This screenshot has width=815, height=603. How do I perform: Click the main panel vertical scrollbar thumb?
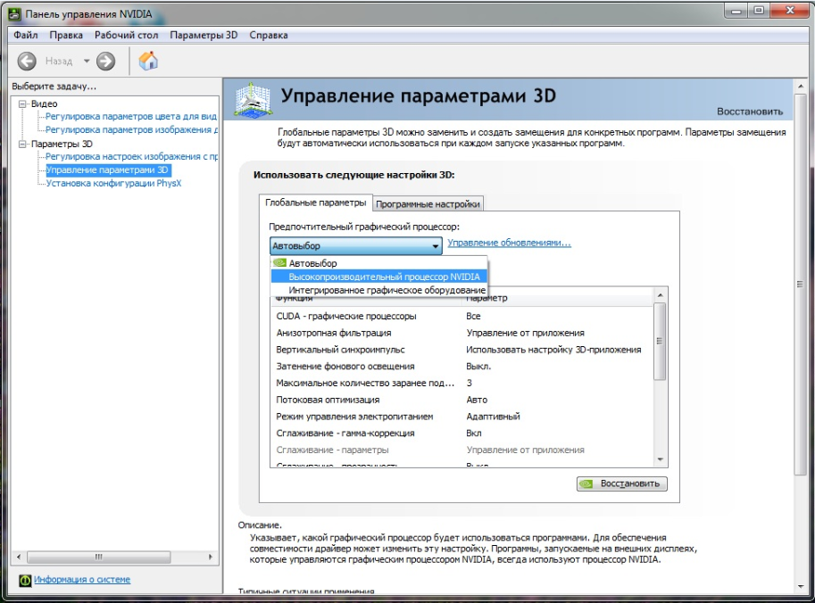coord(801,284)
